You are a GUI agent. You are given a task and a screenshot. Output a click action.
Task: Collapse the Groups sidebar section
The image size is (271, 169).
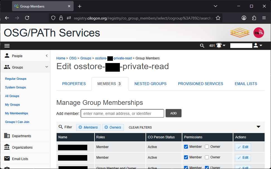pos(47,67)
